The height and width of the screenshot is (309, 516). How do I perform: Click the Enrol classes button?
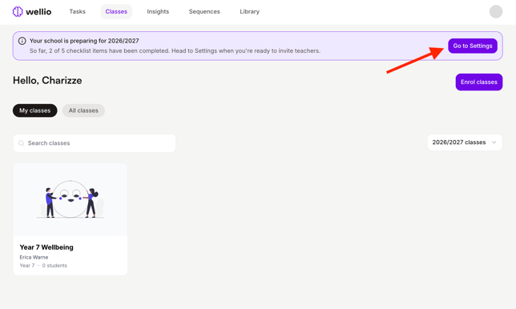click(479, 82)
